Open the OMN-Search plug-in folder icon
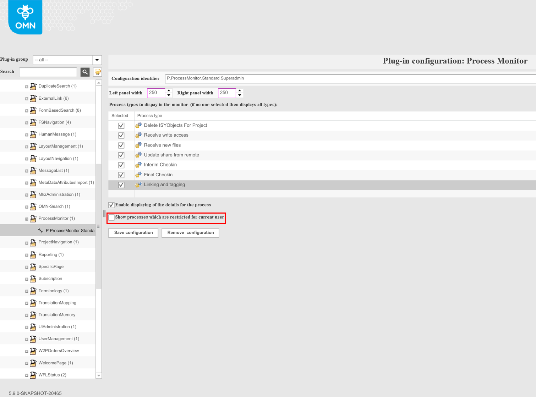536x397 pixels. pos(33,206)
